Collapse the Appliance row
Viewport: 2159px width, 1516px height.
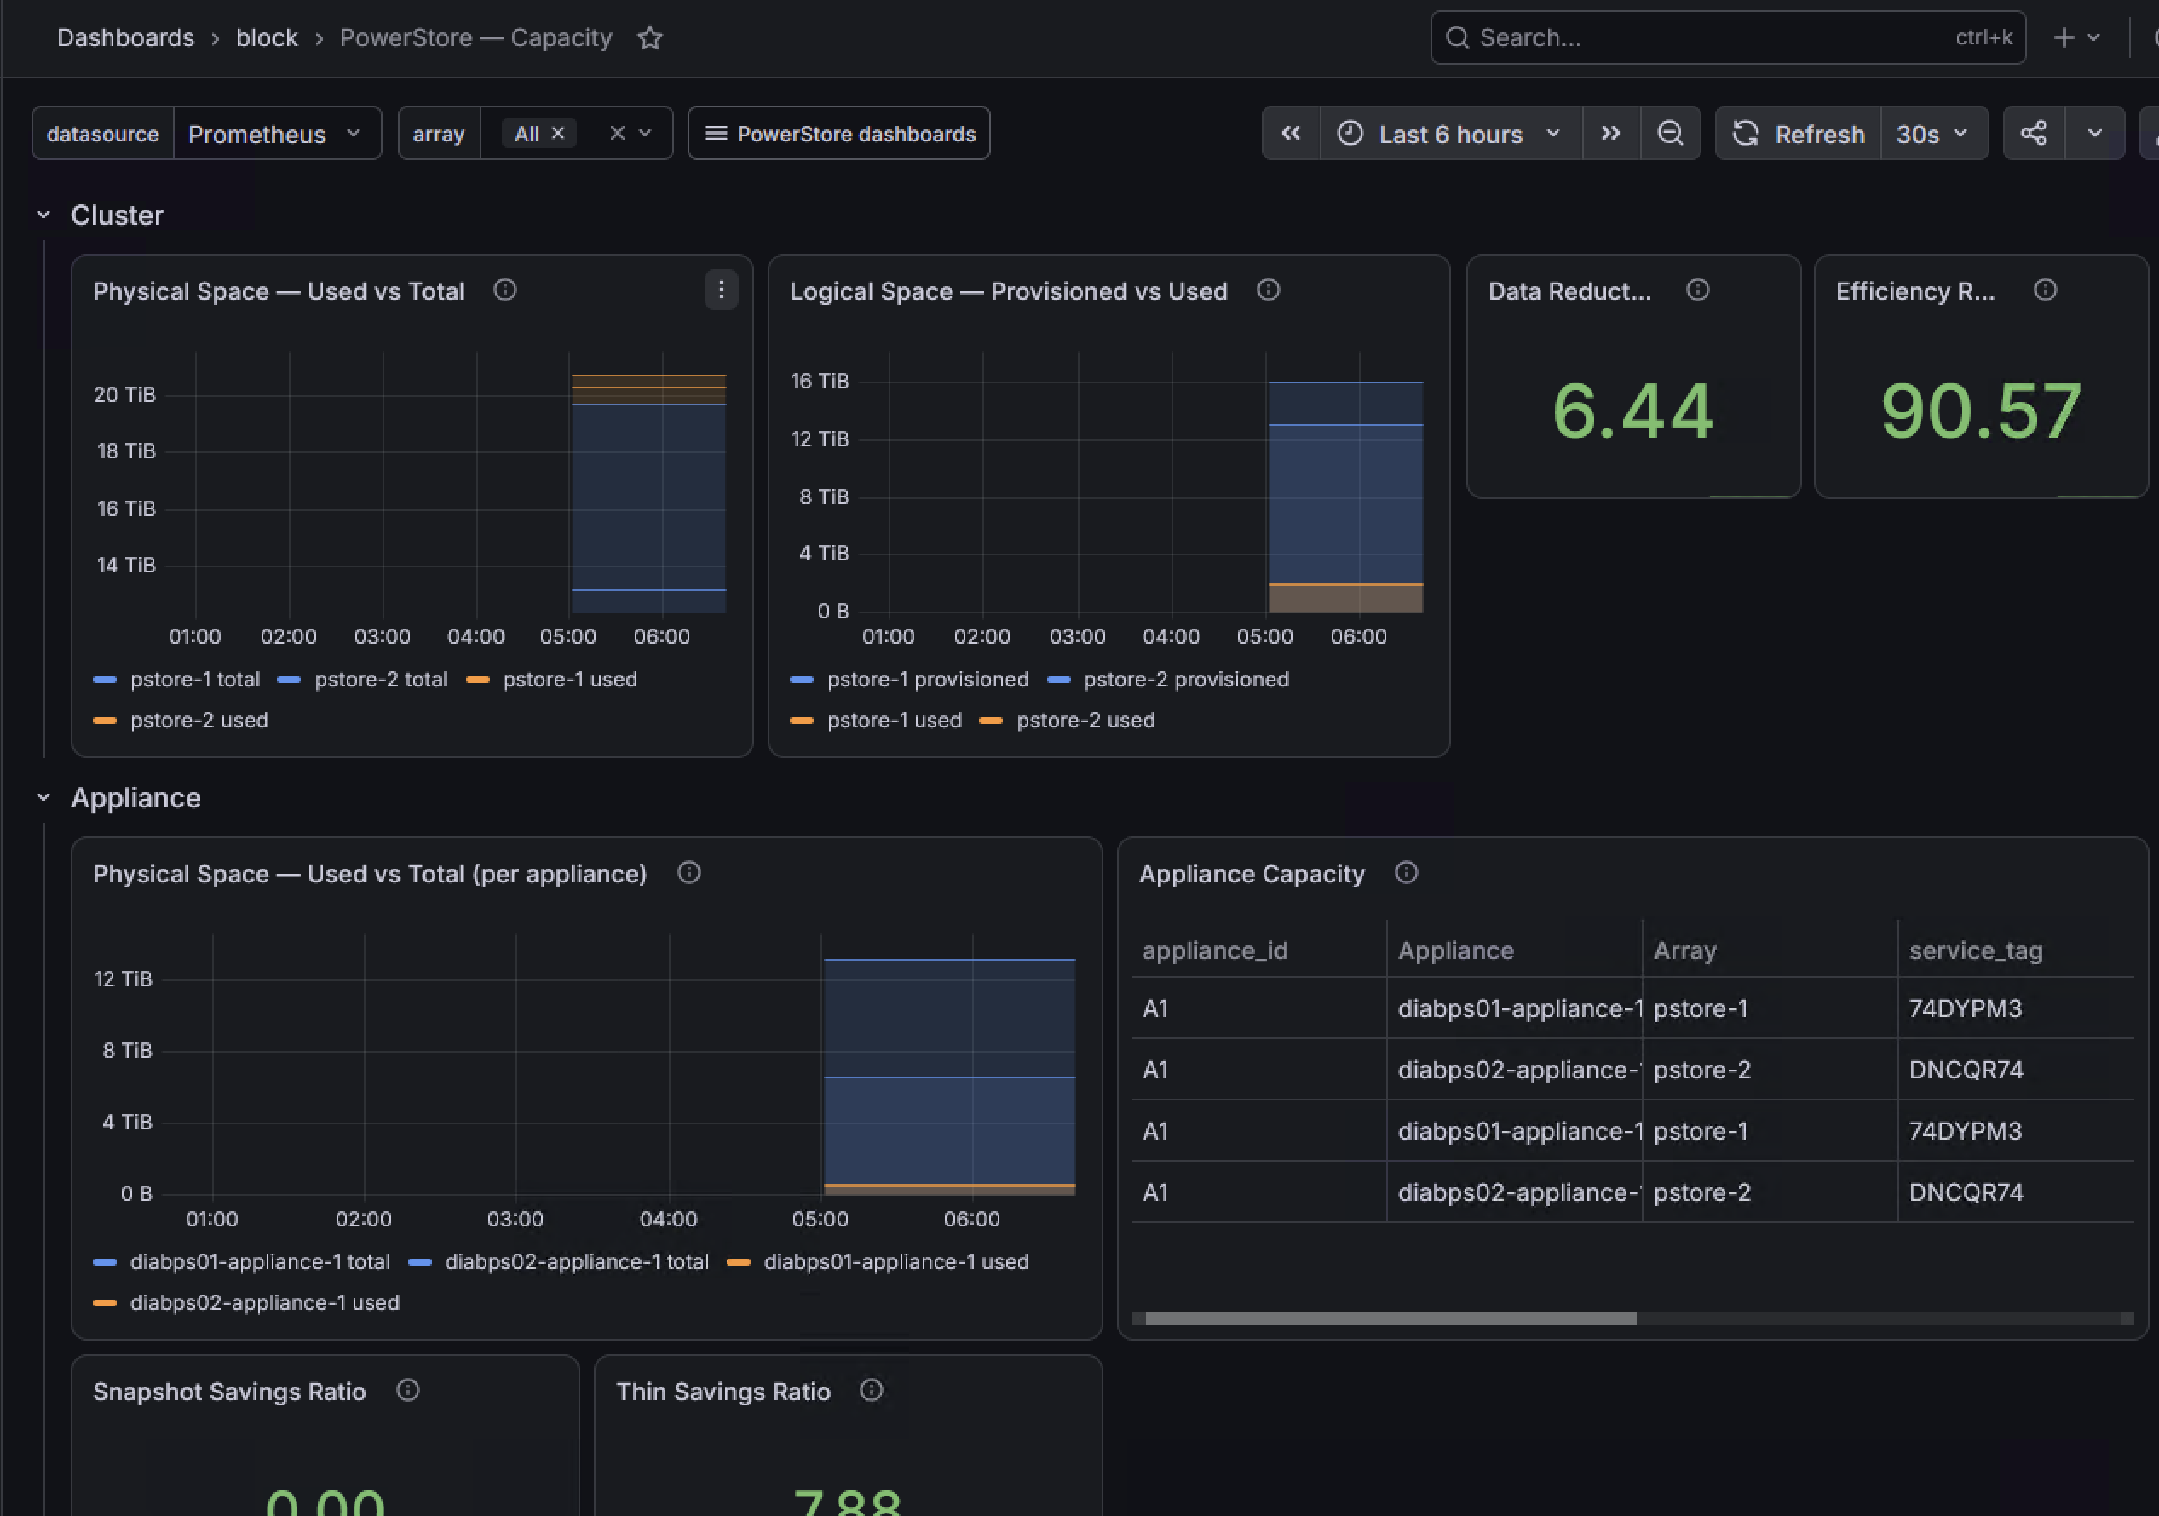point(43,798)
